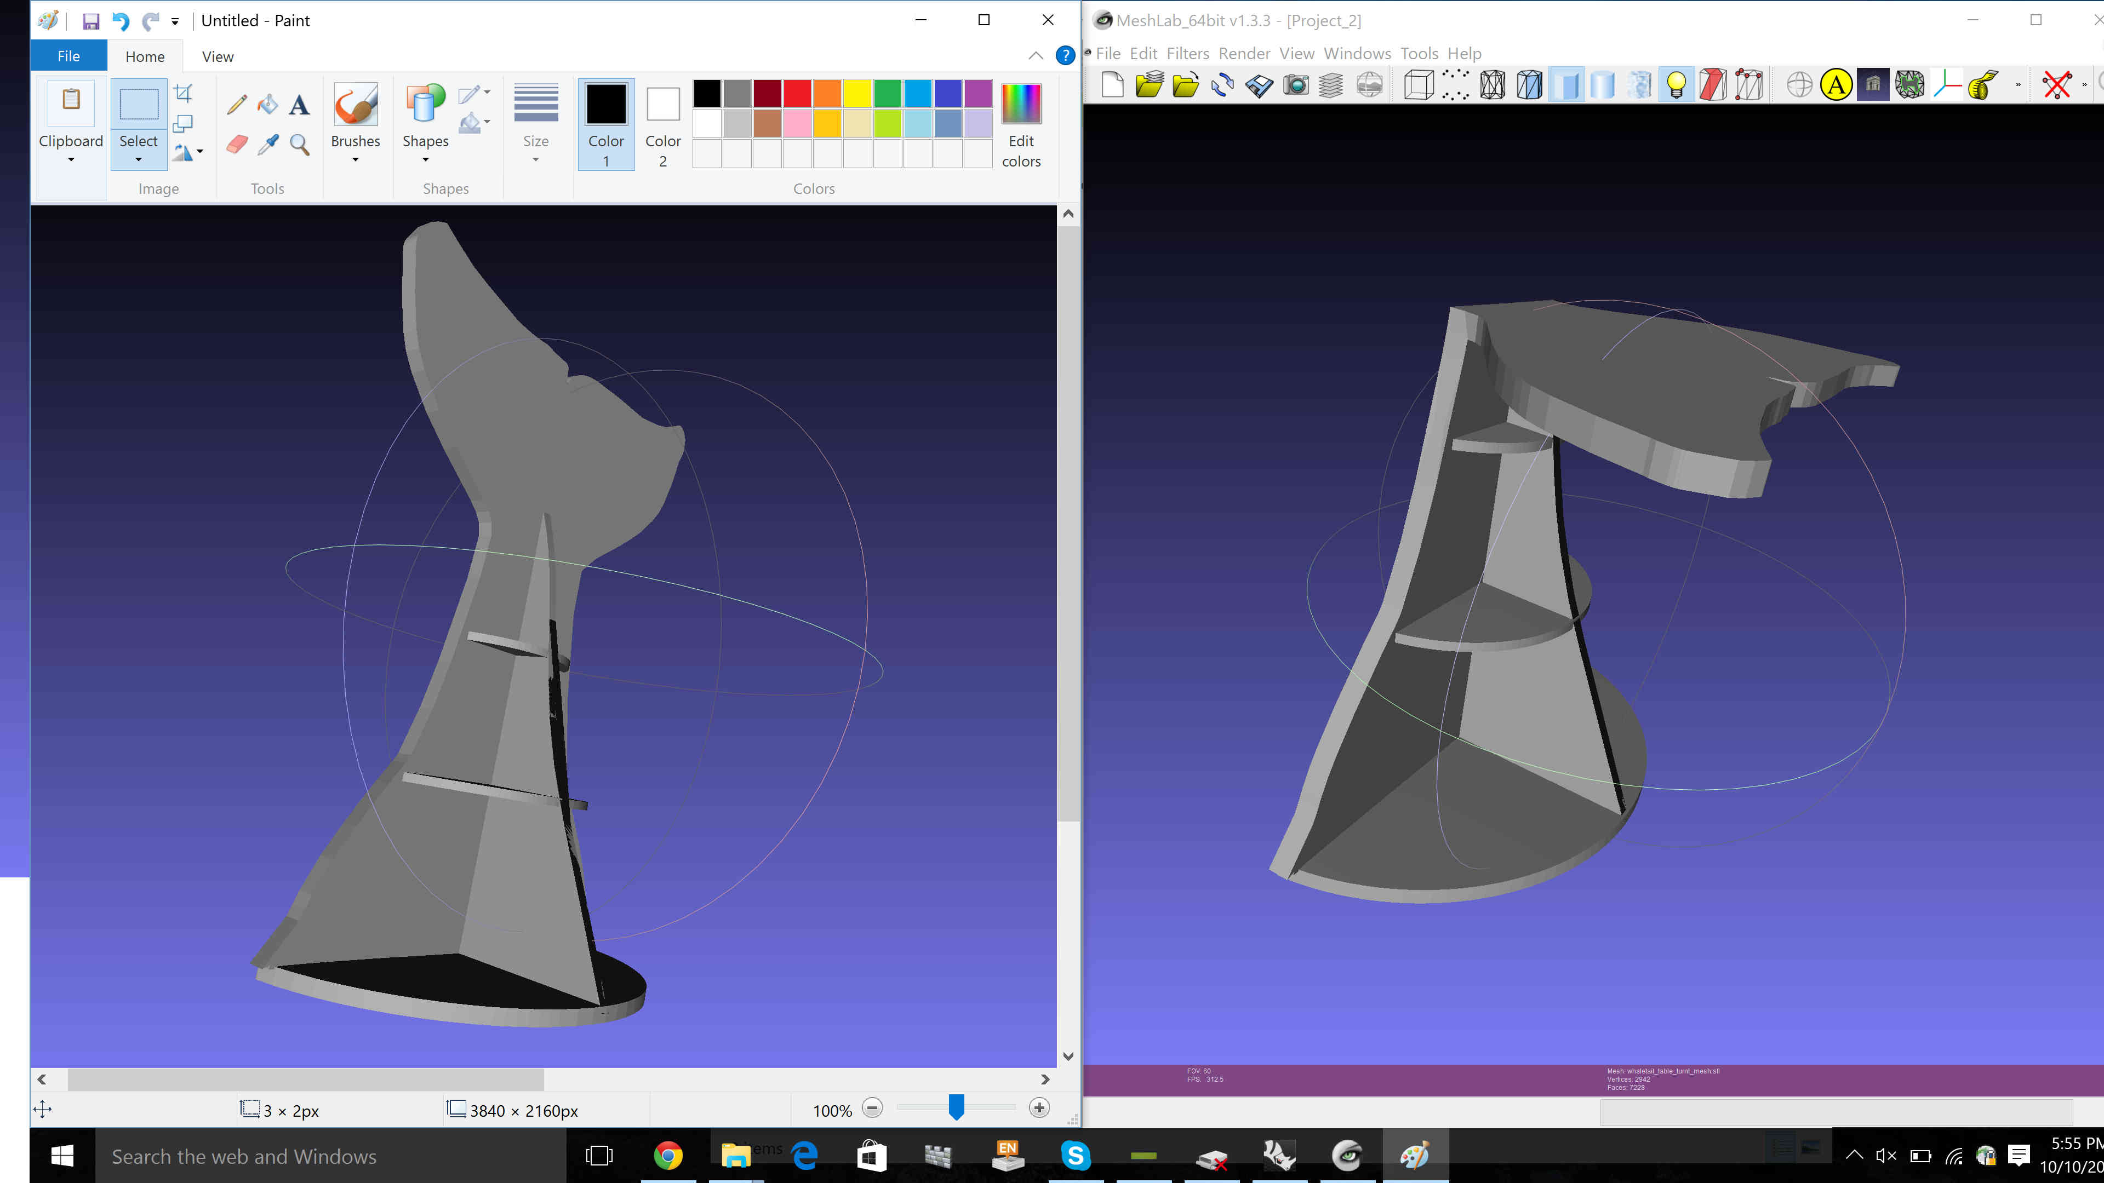Click Paint horizontal scrollbar thumb
Screen dimensions: 2104x1183
306,1079
